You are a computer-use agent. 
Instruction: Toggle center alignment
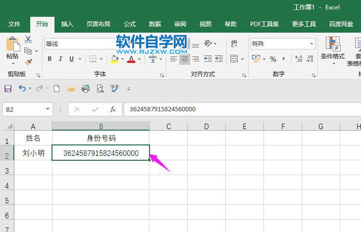185,59
